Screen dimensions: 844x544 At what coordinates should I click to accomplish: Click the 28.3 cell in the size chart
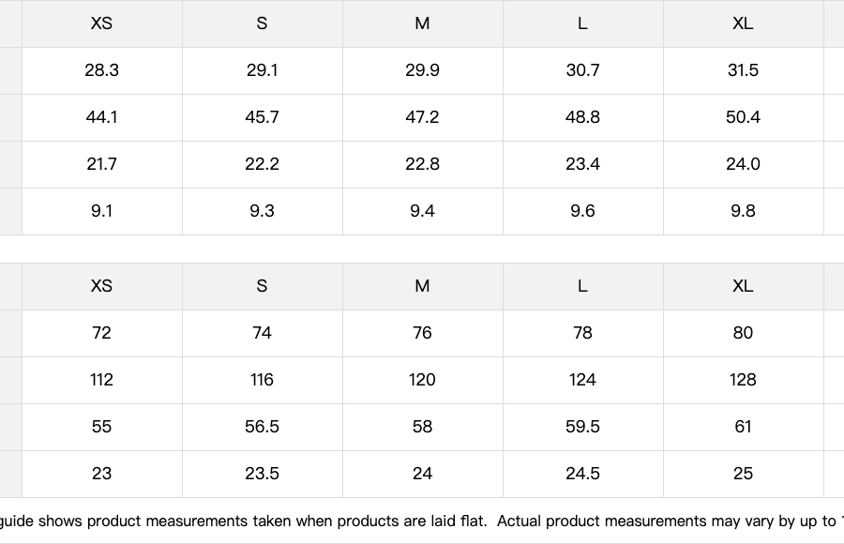101,70
